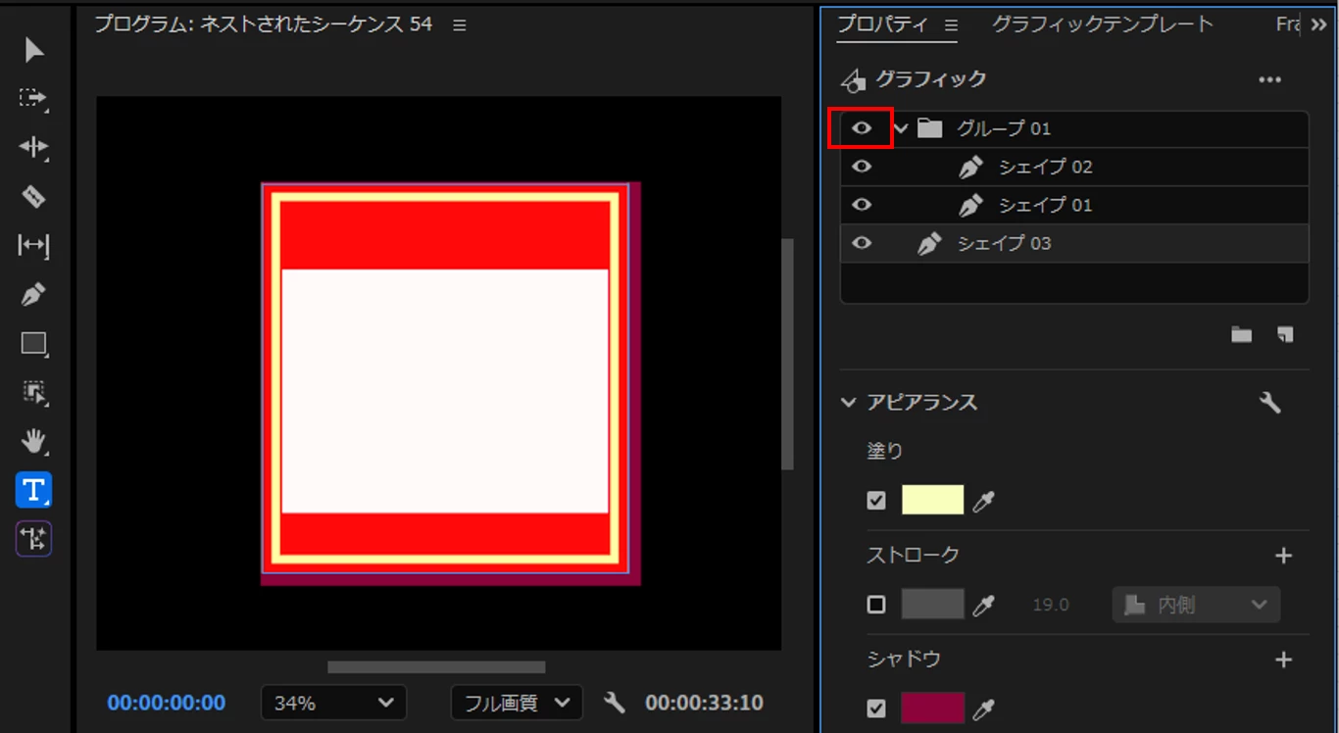The image size is (1339, 733).
Task: Click the white rectangle in preview
Action: [445, 391]
